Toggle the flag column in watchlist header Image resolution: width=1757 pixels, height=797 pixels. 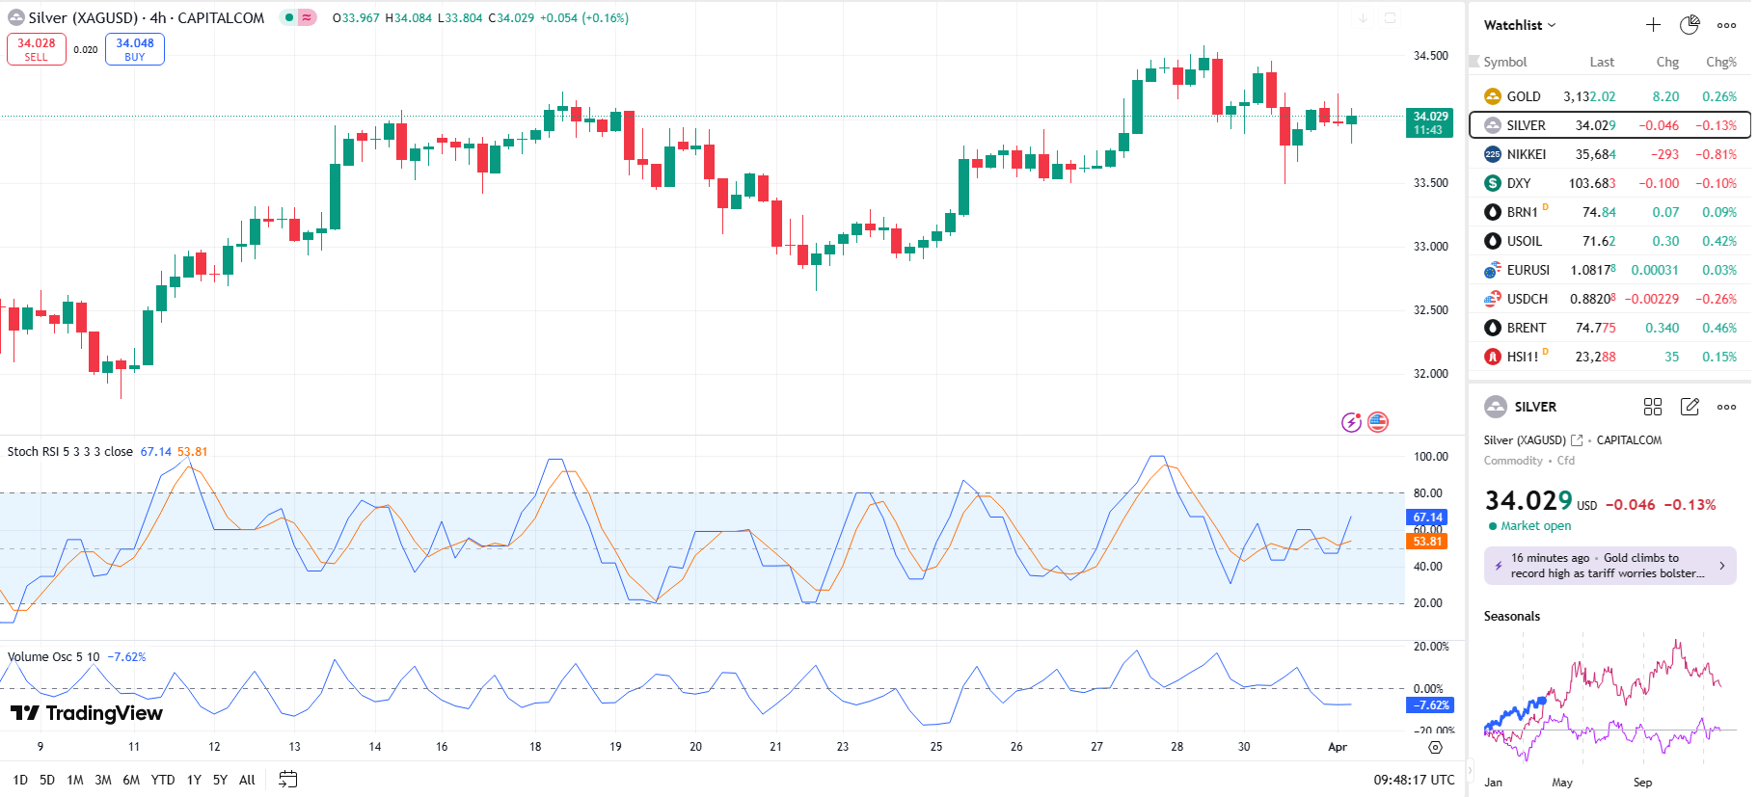pos(1473,62)
